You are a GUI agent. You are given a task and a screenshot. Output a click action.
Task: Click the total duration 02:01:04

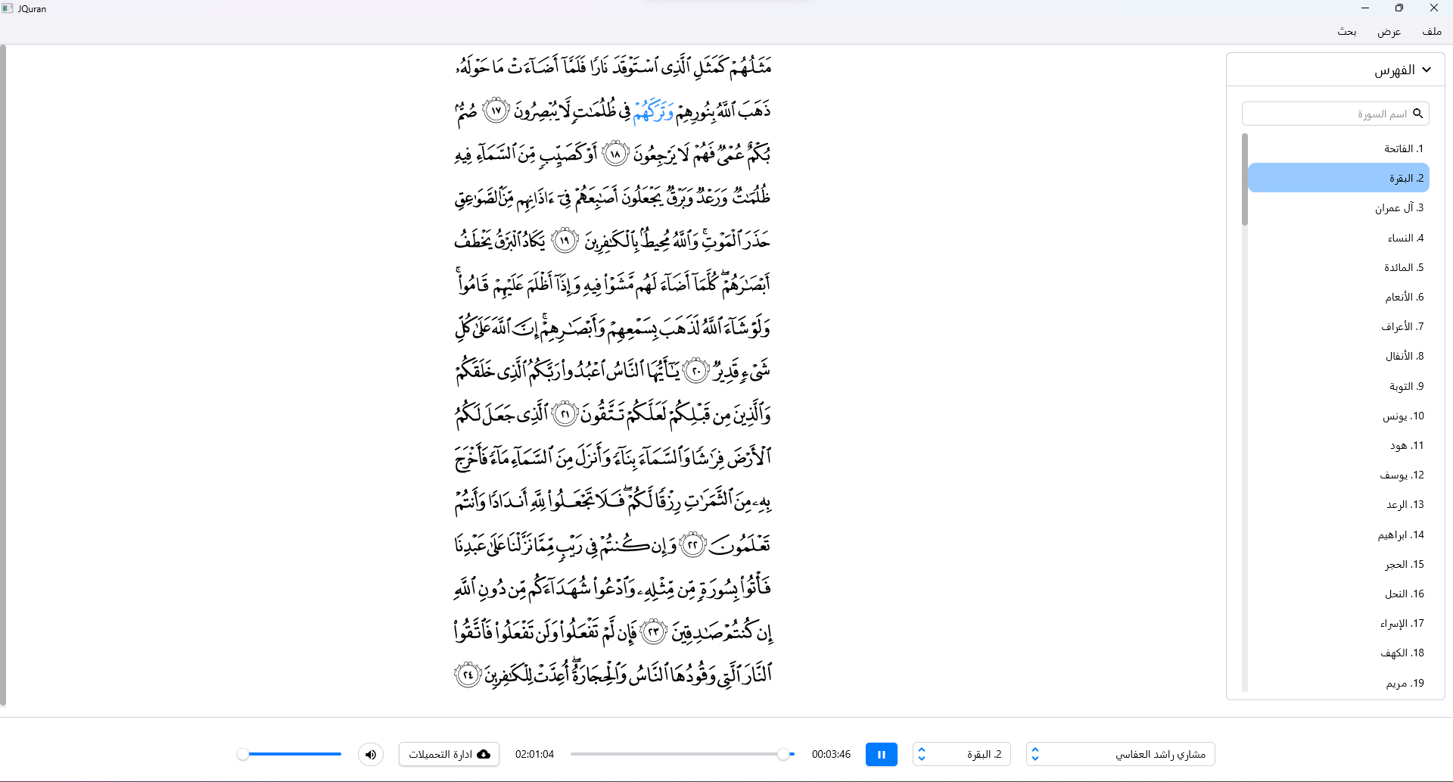click(x=534, y=754)
